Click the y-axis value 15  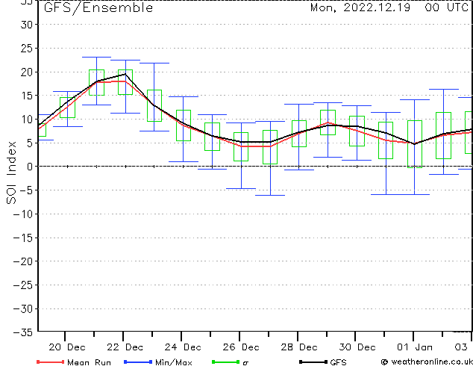tap(26, 96)
